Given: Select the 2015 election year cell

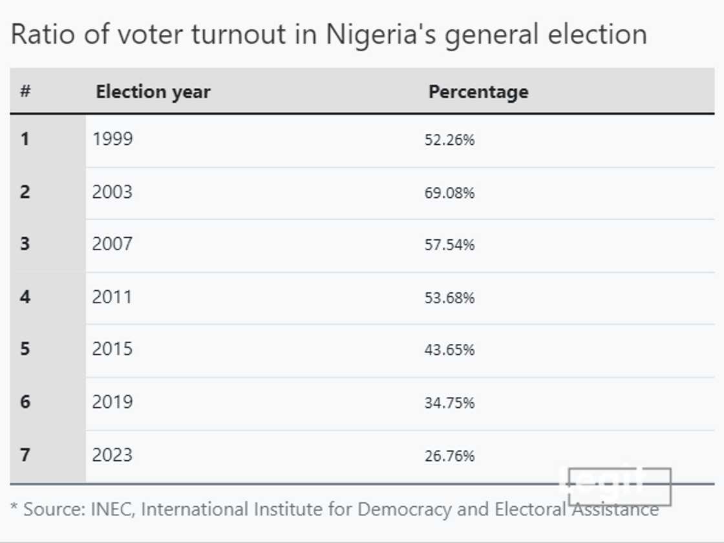Looking at the screenshot, I should (112, 349).
